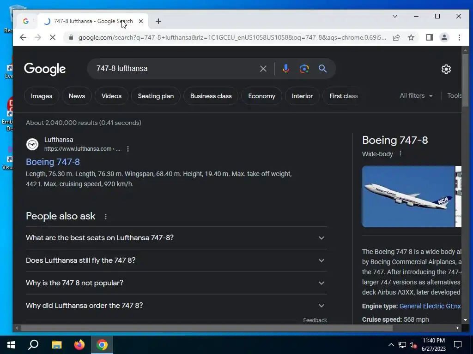Open the Tools option
Screen dimensions: 473x354
tap(454, 96)
